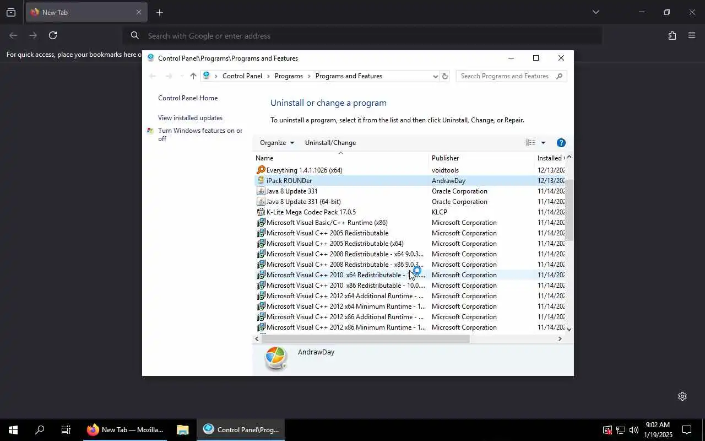705x441 pixels.
Task: Expand the address bar history dropdown
Action: click(435, 76)
